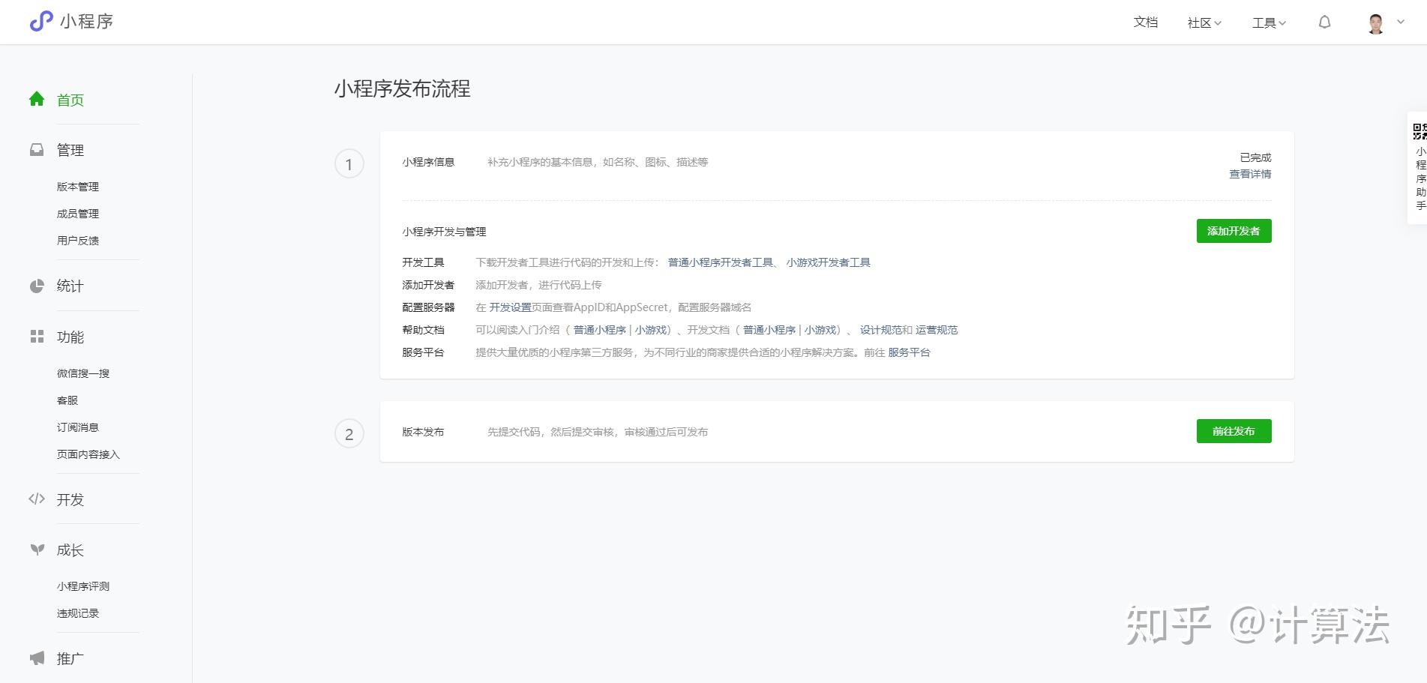1427x683 pixels.
Task: Open the 社区 dropdown menu
Action: (1204, 23)
